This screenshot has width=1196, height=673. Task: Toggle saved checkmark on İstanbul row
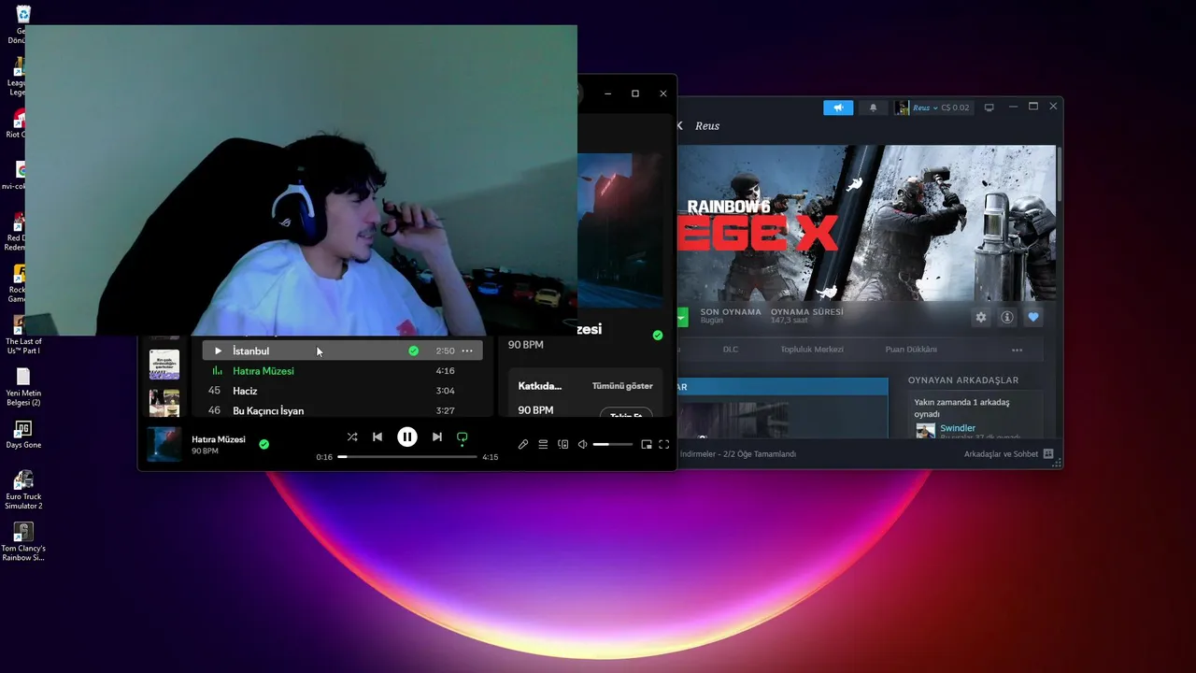pos(413,351)
